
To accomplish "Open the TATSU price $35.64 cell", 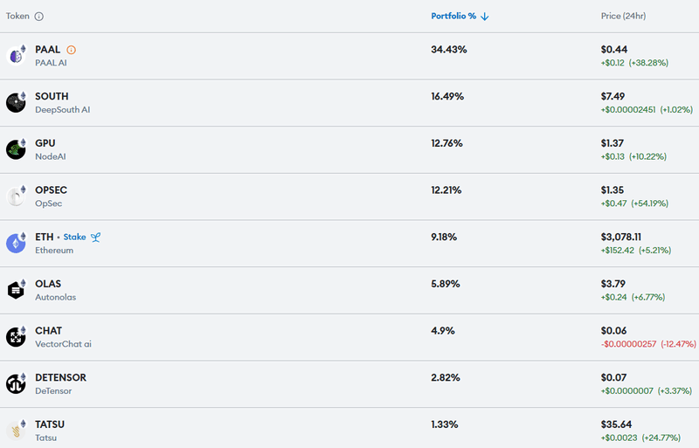I will click(x=616, y=424).
